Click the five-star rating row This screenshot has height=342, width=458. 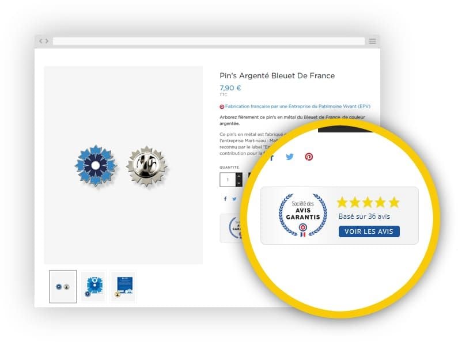coord(368,202)
